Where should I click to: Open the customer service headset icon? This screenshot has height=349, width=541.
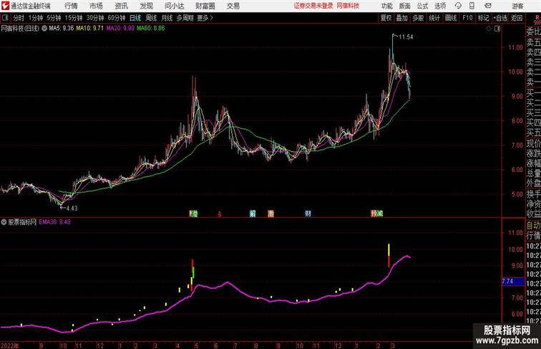[458, 6]
